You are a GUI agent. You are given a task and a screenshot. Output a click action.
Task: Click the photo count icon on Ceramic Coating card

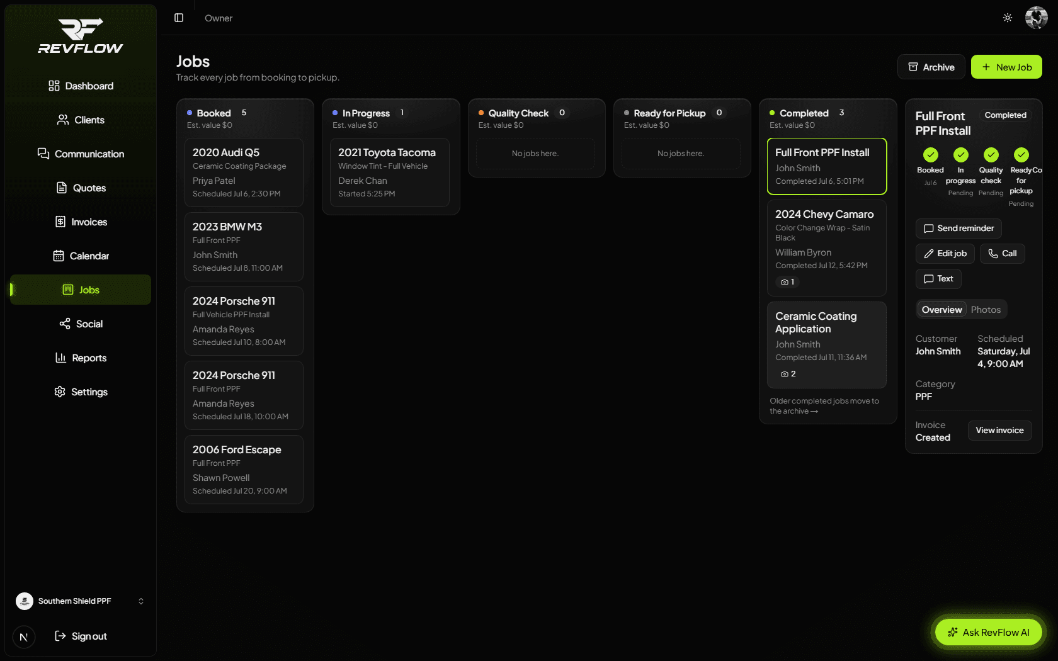(x=788, y=374)
